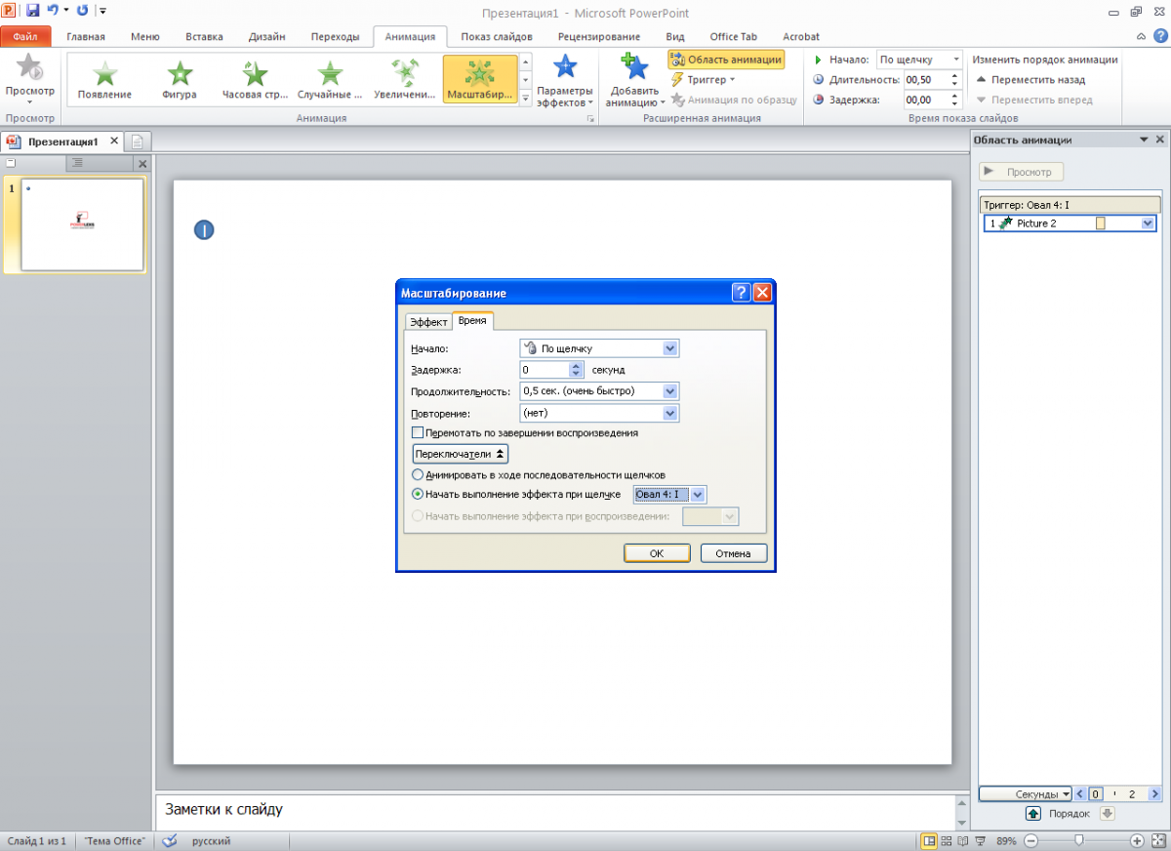
Task: Open the Овал 4: I trigger dropdown
Action: (x=698, y=495)
